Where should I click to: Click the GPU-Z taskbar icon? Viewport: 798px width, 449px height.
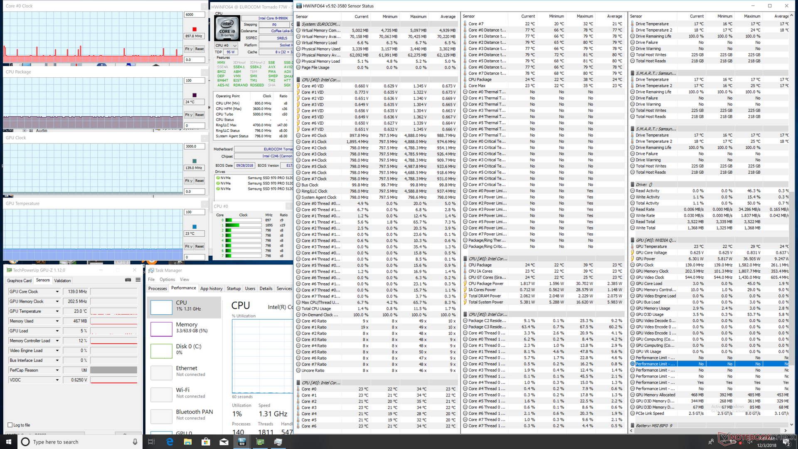tap(260, 442)
